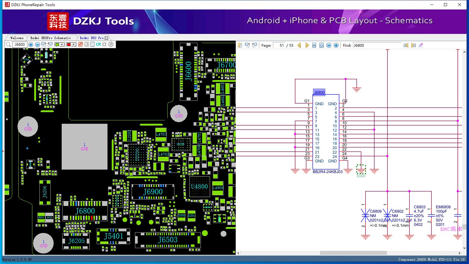
Task: Find the previous match in schematic
Action: tap(406, 45)
